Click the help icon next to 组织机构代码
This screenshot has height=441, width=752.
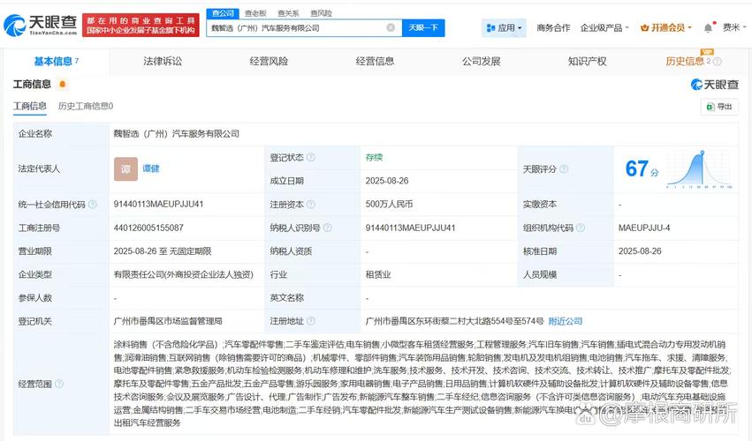point(581,228)
